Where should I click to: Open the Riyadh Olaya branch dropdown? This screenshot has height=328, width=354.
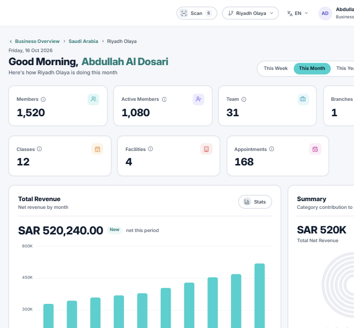click(250, 14)
